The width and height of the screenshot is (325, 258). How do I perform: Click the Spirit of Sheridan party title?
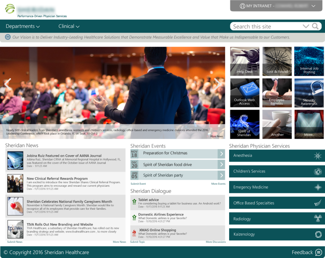(163, 175)
